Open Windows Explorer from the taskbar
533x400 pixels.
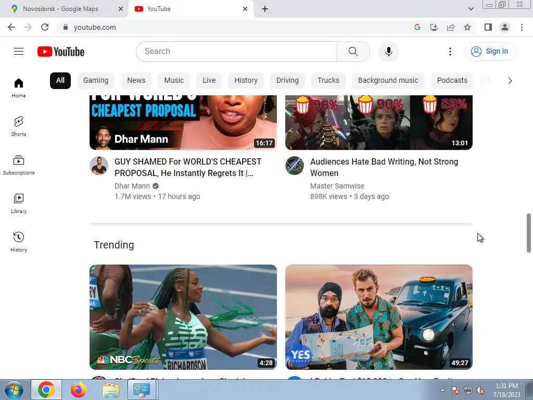(x=111, y=390)
